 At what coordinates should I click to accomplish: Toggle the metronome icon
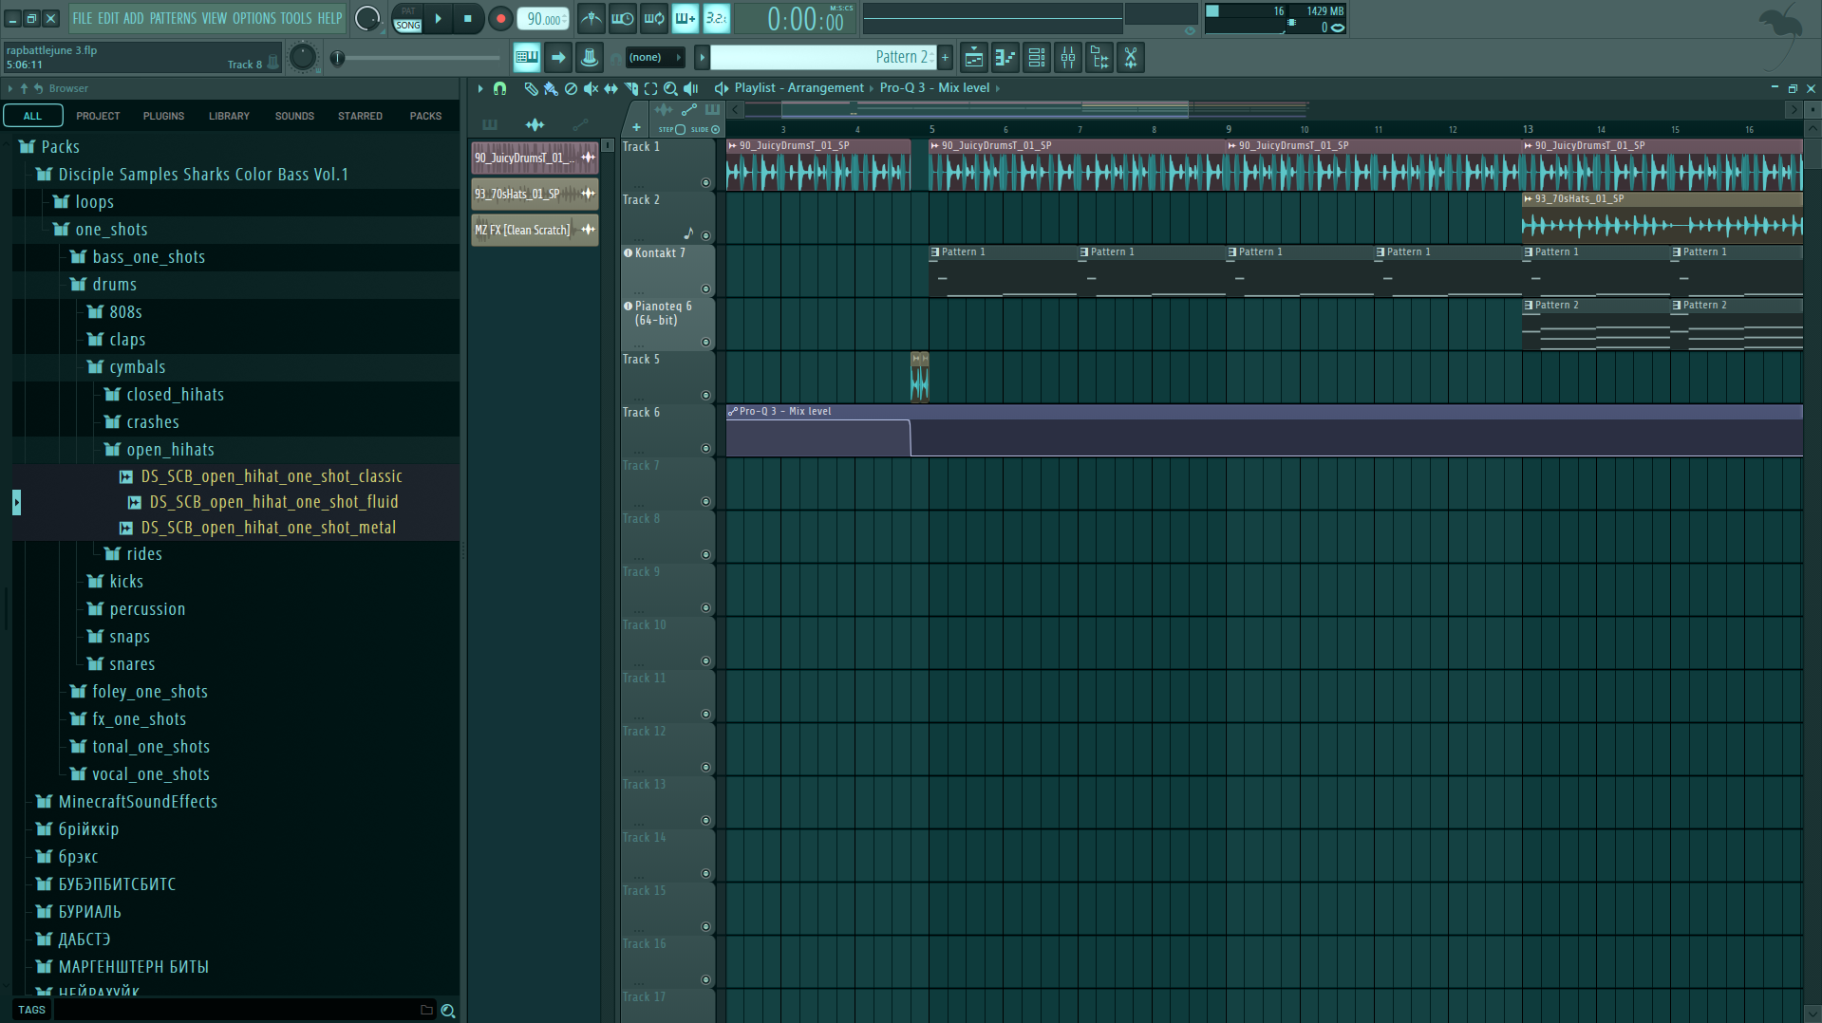click(x=591, y=18)
